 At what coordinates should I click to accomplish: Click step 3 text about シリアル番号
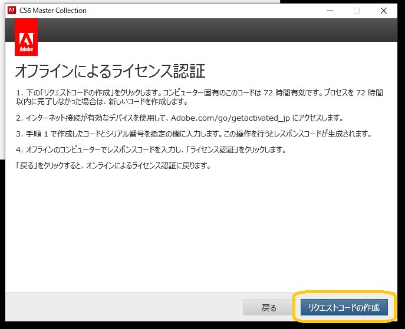point(194,134)
